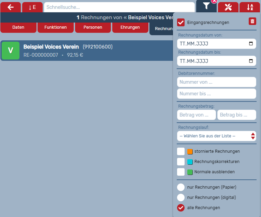
Task: Select nur Rechnungen (Papier) radio option
Action: click(181, 187)
